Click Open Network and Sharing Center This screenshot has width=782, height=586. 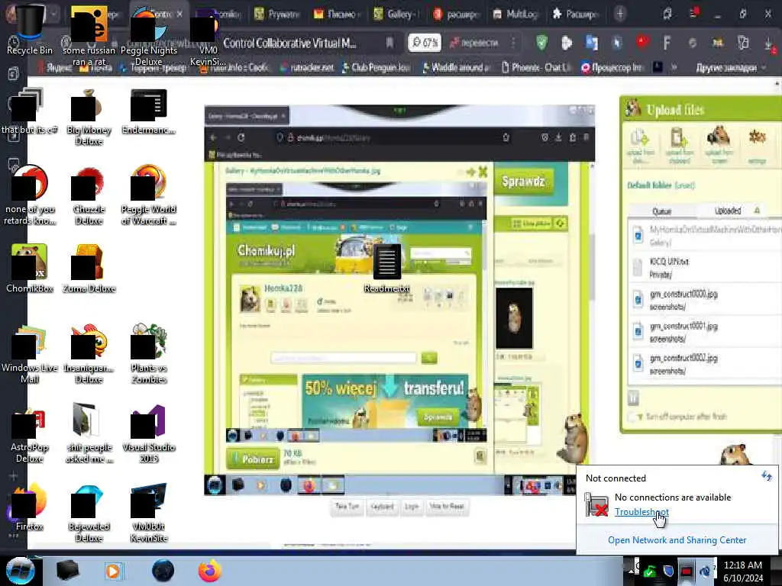point(677,540)
